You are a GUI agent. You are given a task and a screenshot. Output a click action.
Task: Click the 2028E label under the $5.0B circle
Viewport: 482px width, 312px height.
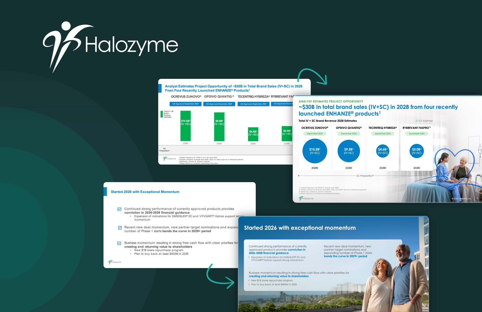point(417,168)
